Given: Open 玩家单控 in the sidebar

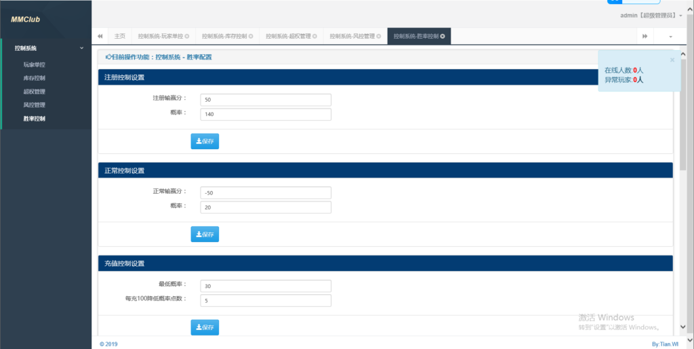Looking at the screenshot, I should click(x=34, y=65).
